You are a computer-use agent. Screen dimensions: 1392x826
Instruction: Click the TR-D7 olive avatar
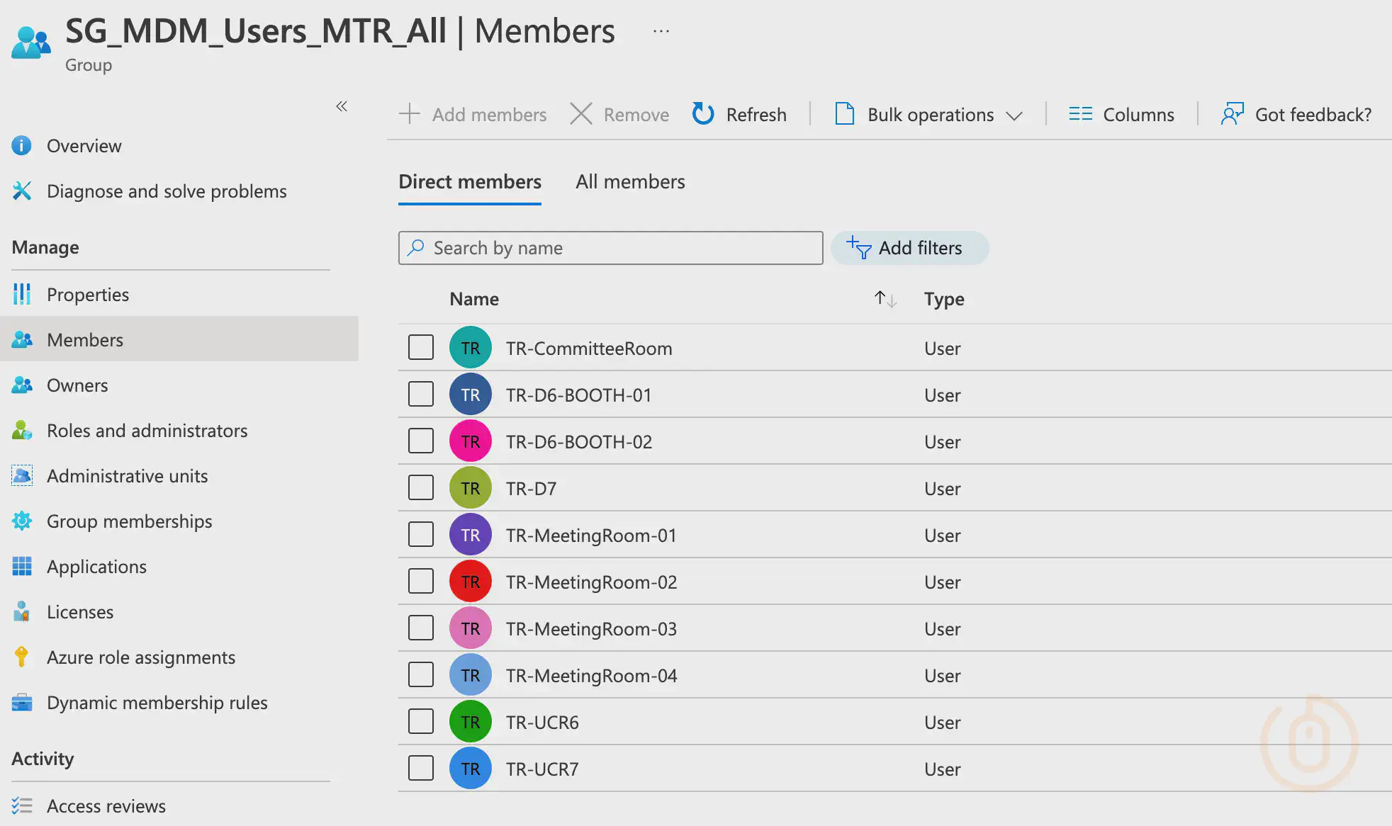click(x=471, y=488)
